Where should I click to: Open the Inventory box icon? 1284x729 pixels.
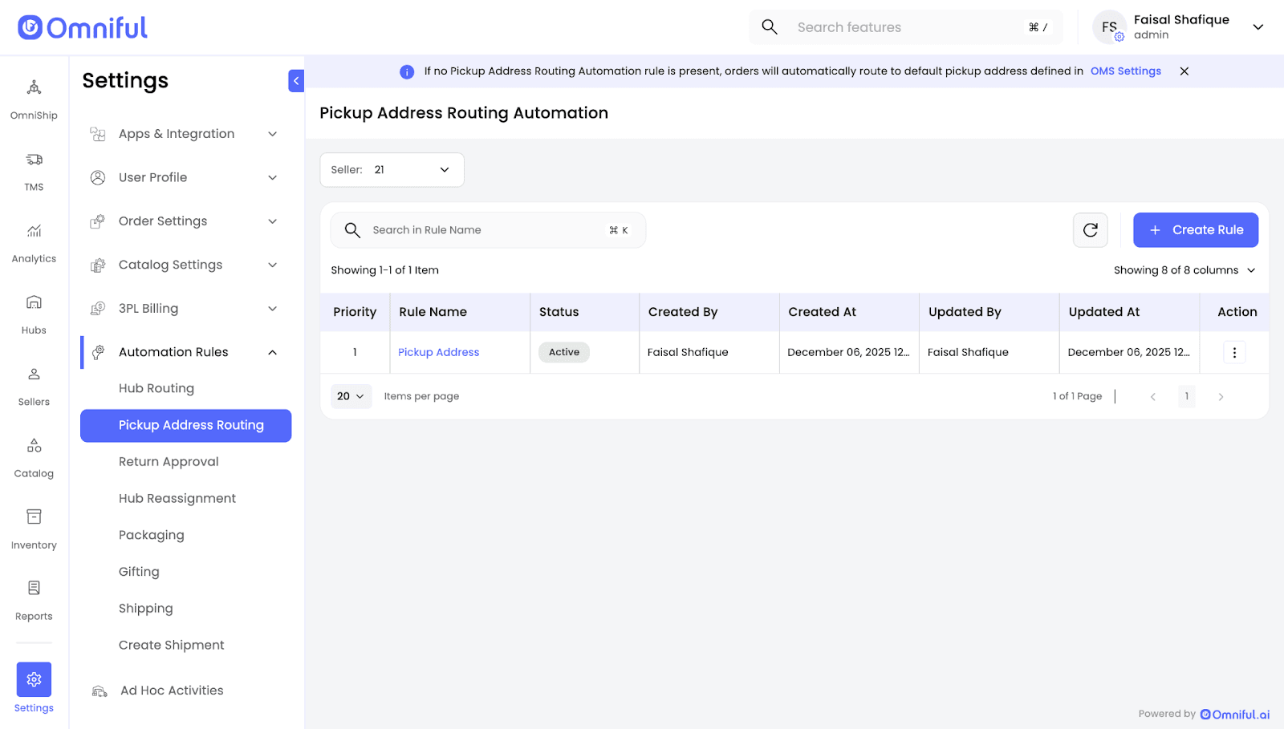click(34, 517)
